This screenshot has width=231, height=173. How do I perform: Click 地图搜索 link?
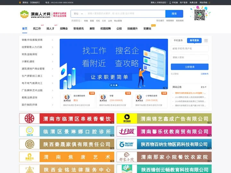pos(170,21)
